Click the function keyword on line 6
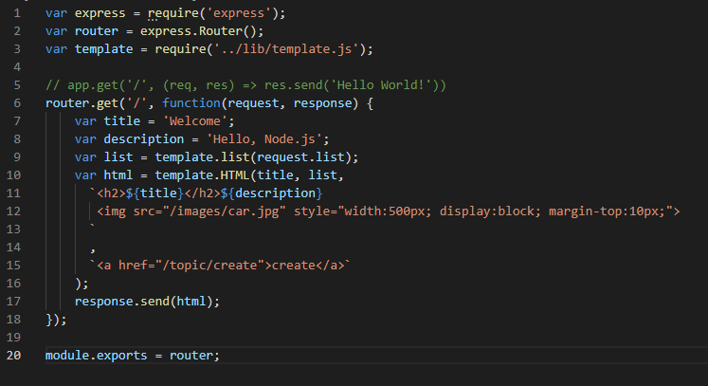The height and width of the screenshot is (386, 708). pos(191,103)
